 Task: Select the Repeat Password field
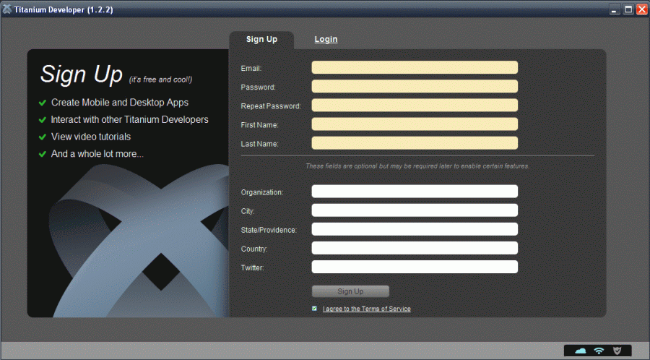click(415, 105)
